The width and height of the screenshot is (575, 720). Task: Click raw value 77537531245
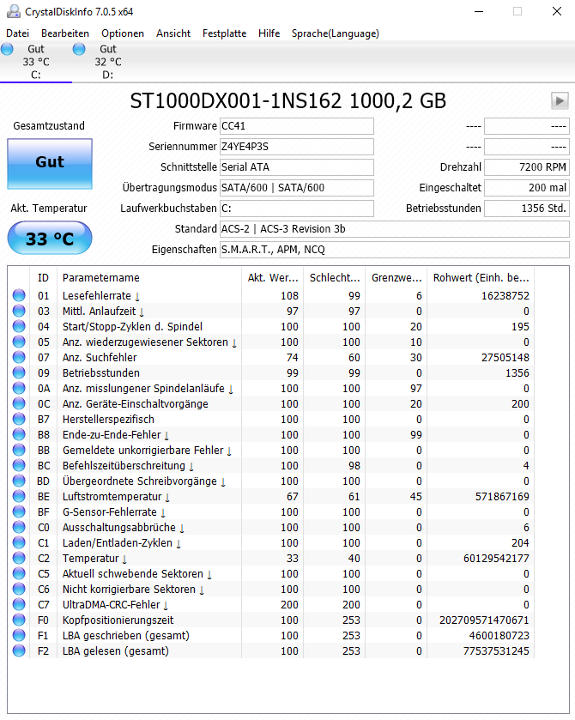(x=496, y=651)
